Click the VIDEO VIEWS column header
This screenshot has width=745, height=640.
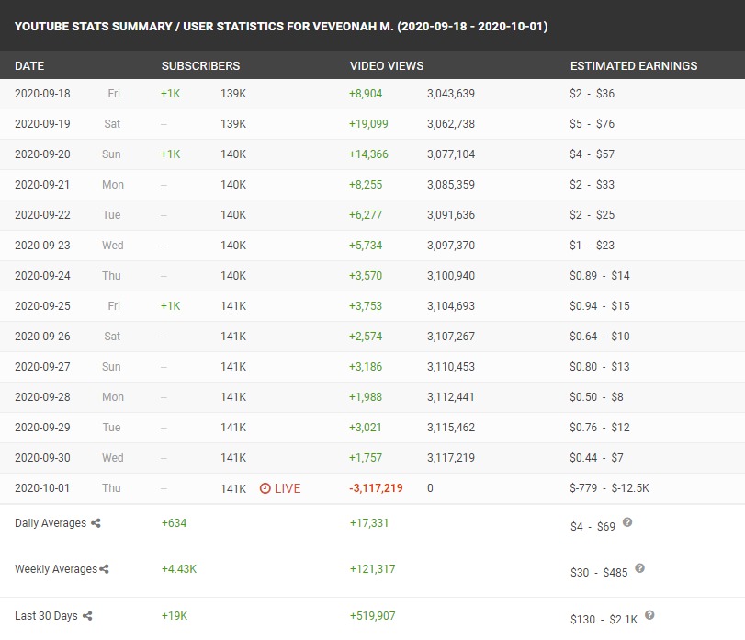(x=387, y=66)
